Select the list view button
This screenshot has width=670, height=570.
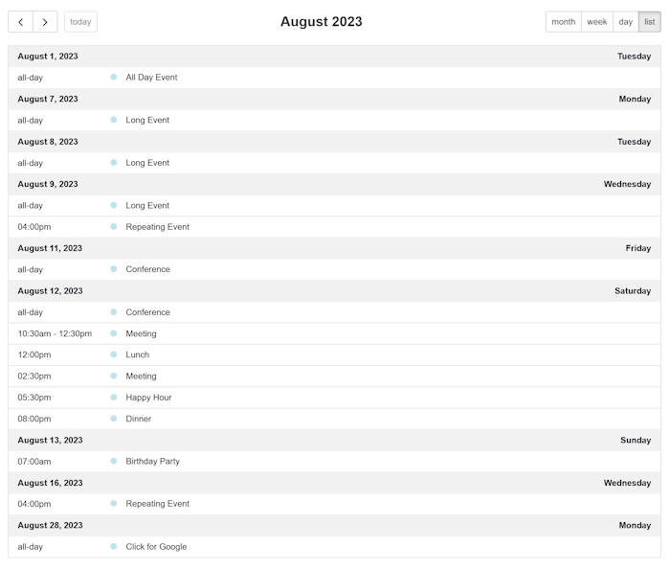(650, 22)
